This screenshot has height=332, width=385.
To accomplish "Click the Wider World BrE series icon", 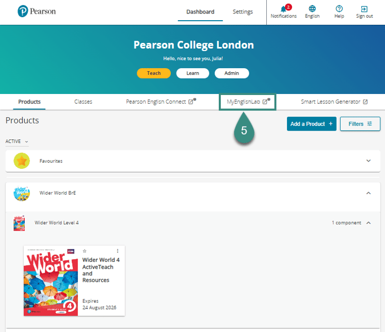I will pyautogui.click(x=22, y=193).
